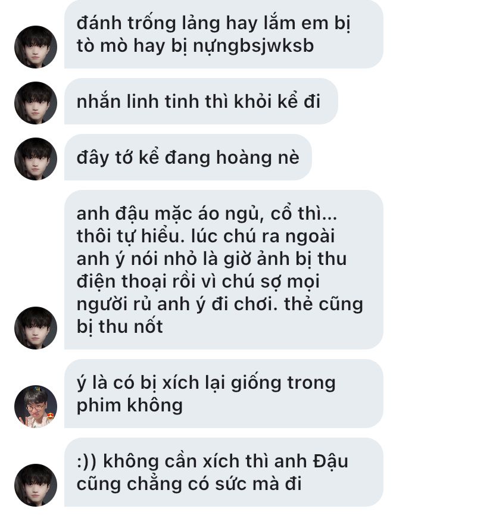Click capitalized name 'Đậu' in last message
The width and height of the screenshot is (493, 515).
pos(330,461)
